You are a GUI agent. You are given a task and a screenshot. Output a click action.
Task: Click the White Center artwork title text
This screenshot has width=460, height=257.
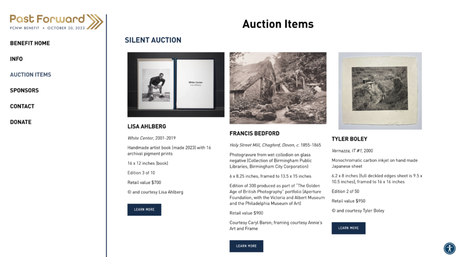(x=140, y=138)
